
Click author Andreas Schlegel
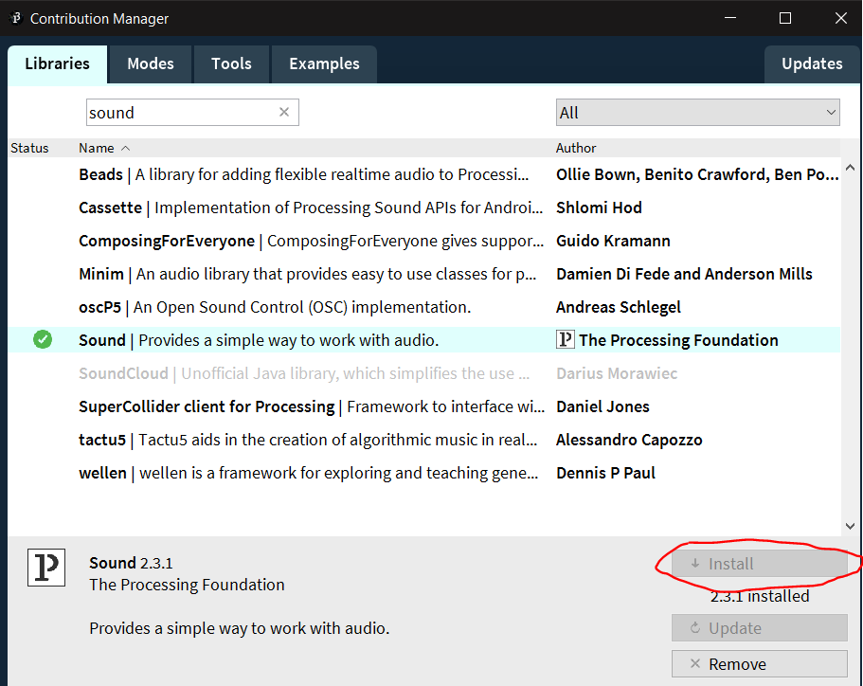(x=618, y=307)
